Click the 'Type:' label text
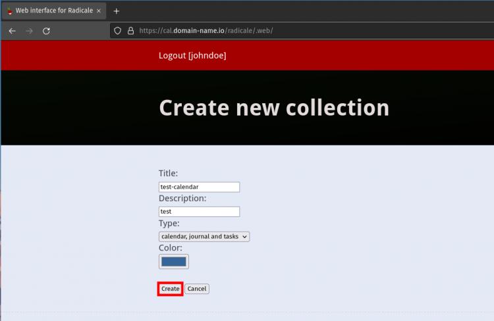Screen dimensions: 494x321 point(170,224)
